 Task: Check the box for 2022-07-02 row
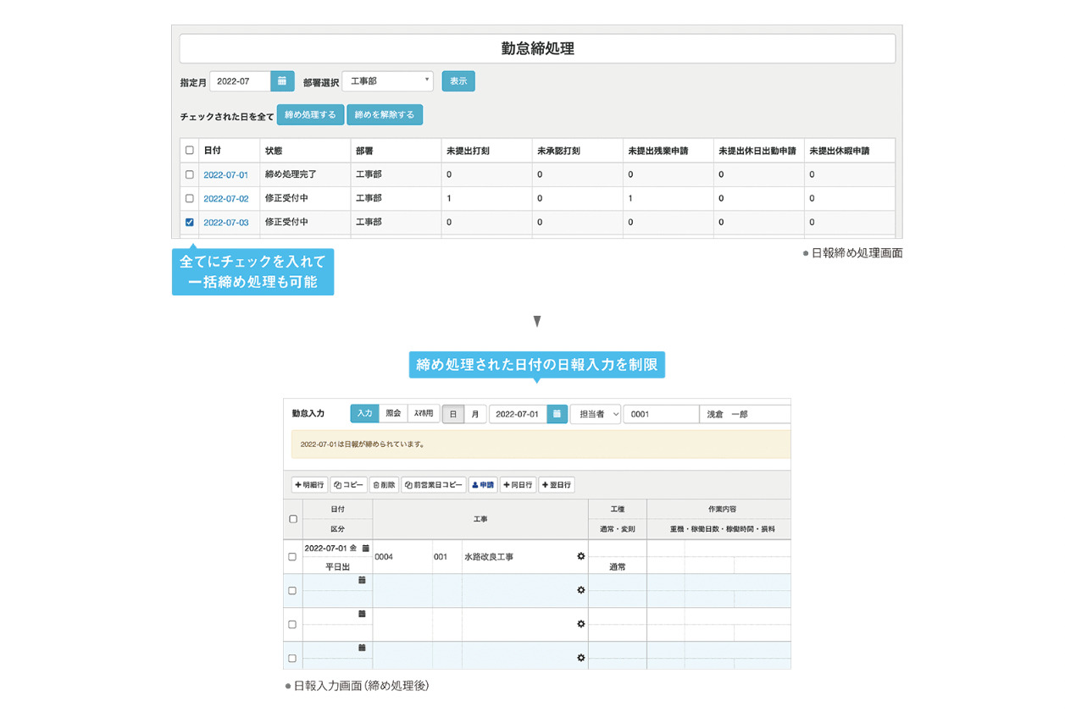point(189,198)
